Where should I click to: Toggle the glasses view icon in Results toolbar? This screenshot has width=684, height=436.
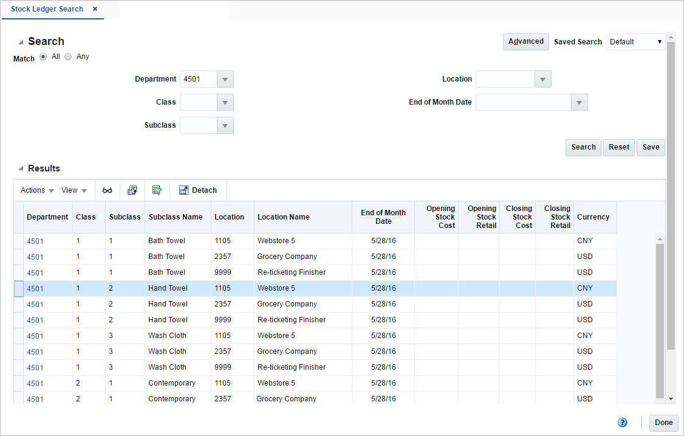coord(108,190)
